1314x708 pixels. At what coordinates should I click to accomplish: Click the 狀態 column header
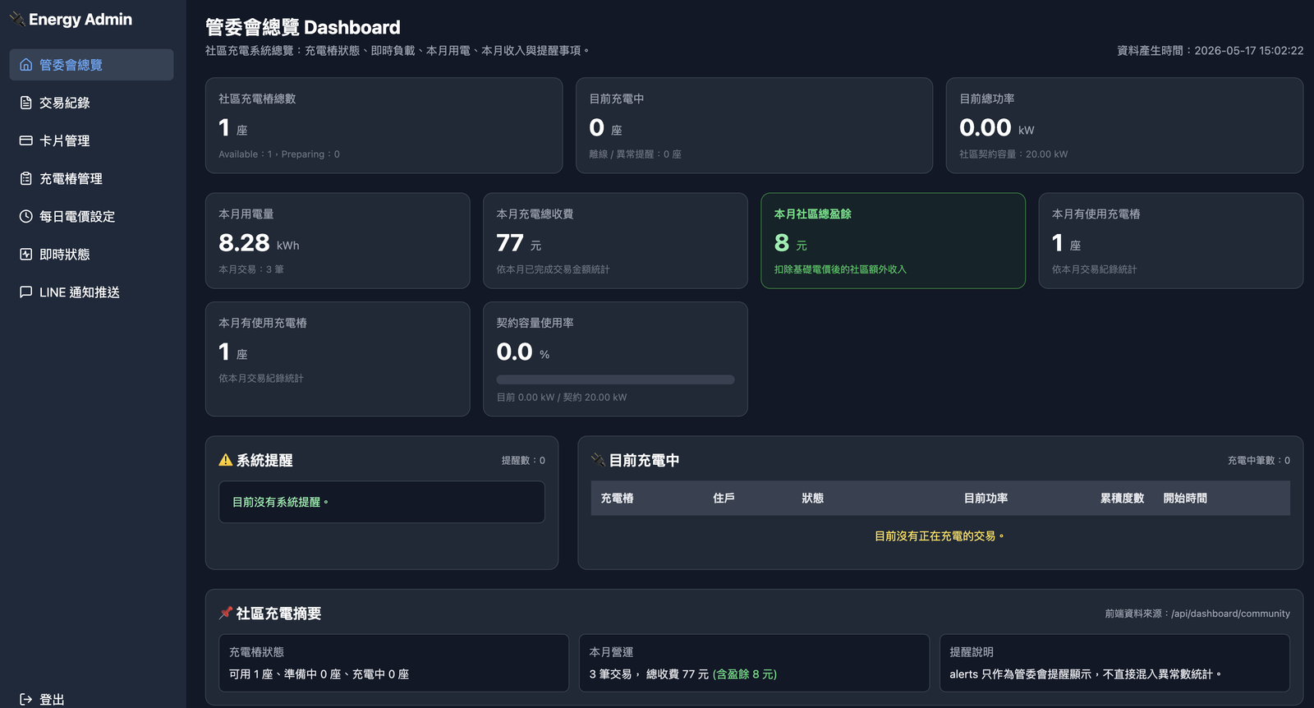(813, 498)
